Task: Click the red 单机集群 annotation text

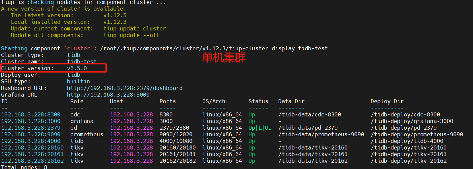Action: point(224,58)
